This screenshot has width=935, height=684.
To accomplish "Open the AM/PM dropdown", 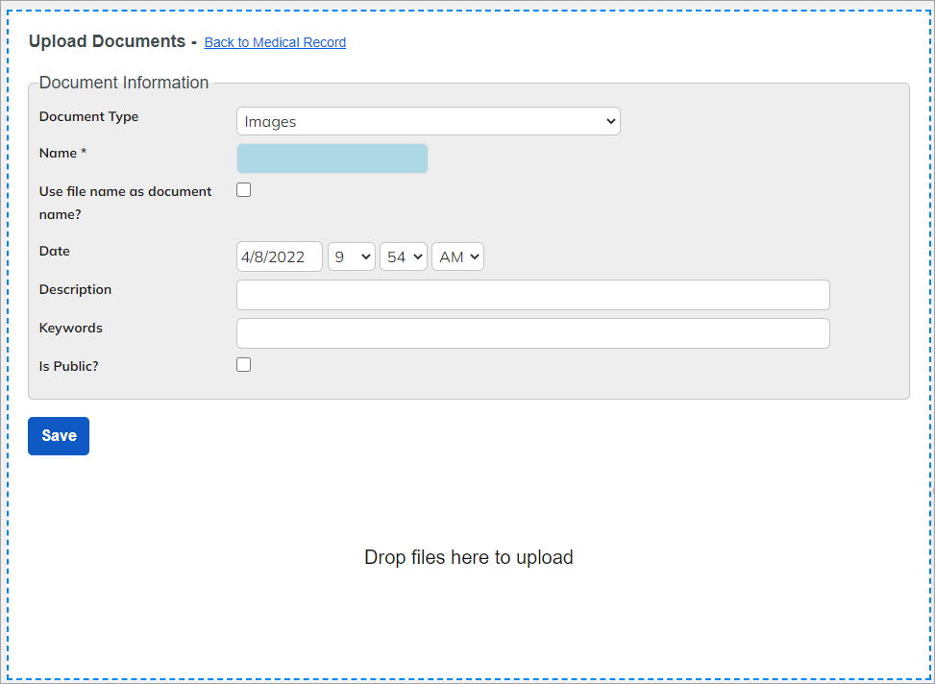I will pos(457,256).
